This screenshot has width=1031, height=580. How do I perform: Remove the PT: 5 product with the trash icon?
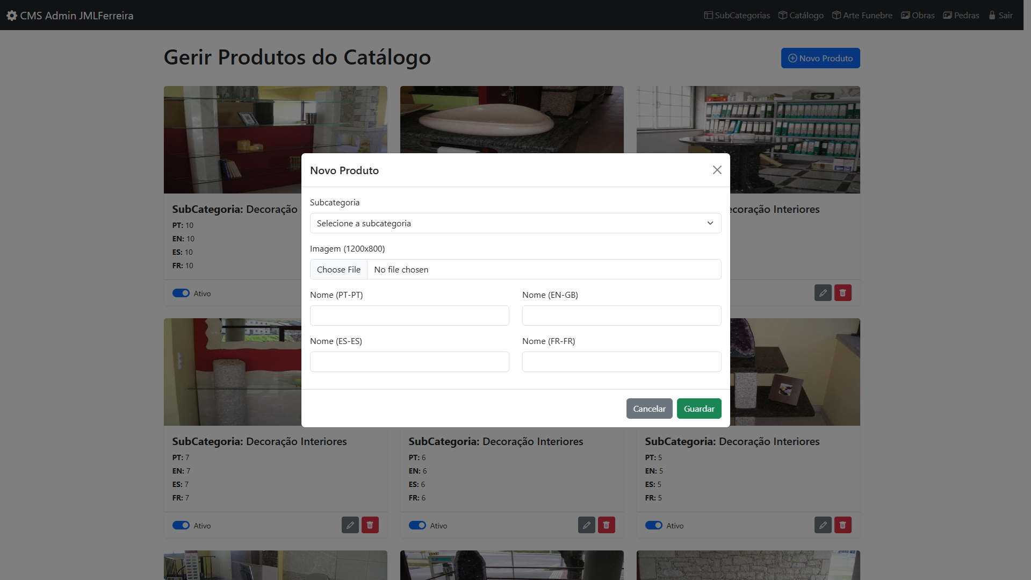tap(843, 525)
